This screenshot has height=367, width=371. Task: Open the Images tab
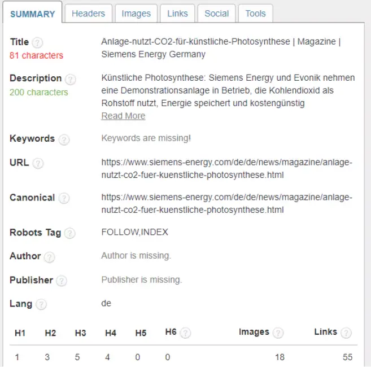pos(136,14)
